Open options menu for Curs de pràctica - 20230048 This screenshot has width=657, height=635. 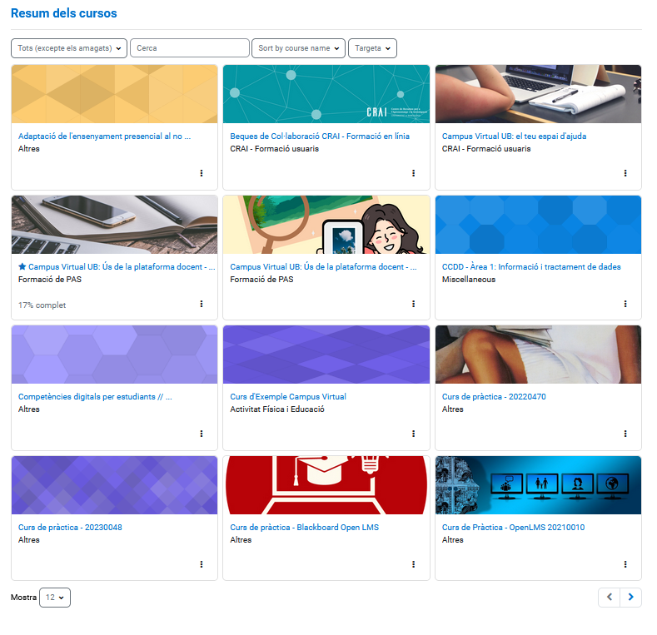(202, 564)
